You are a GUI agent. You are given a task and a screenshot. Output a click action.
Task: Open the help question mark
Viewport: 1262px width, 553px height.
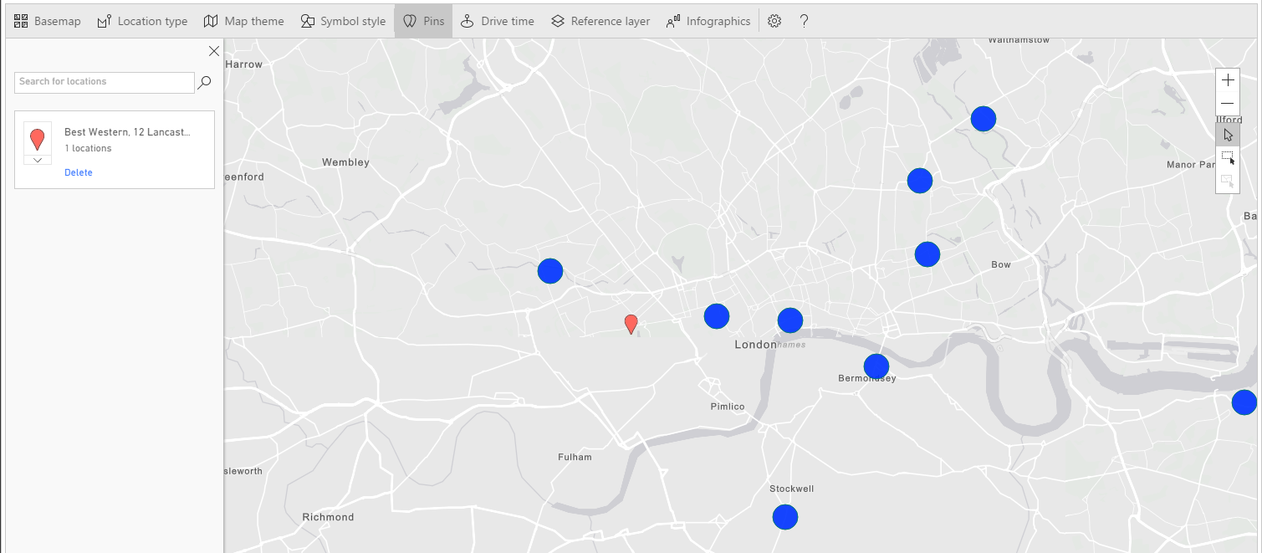tap(804, 21)
